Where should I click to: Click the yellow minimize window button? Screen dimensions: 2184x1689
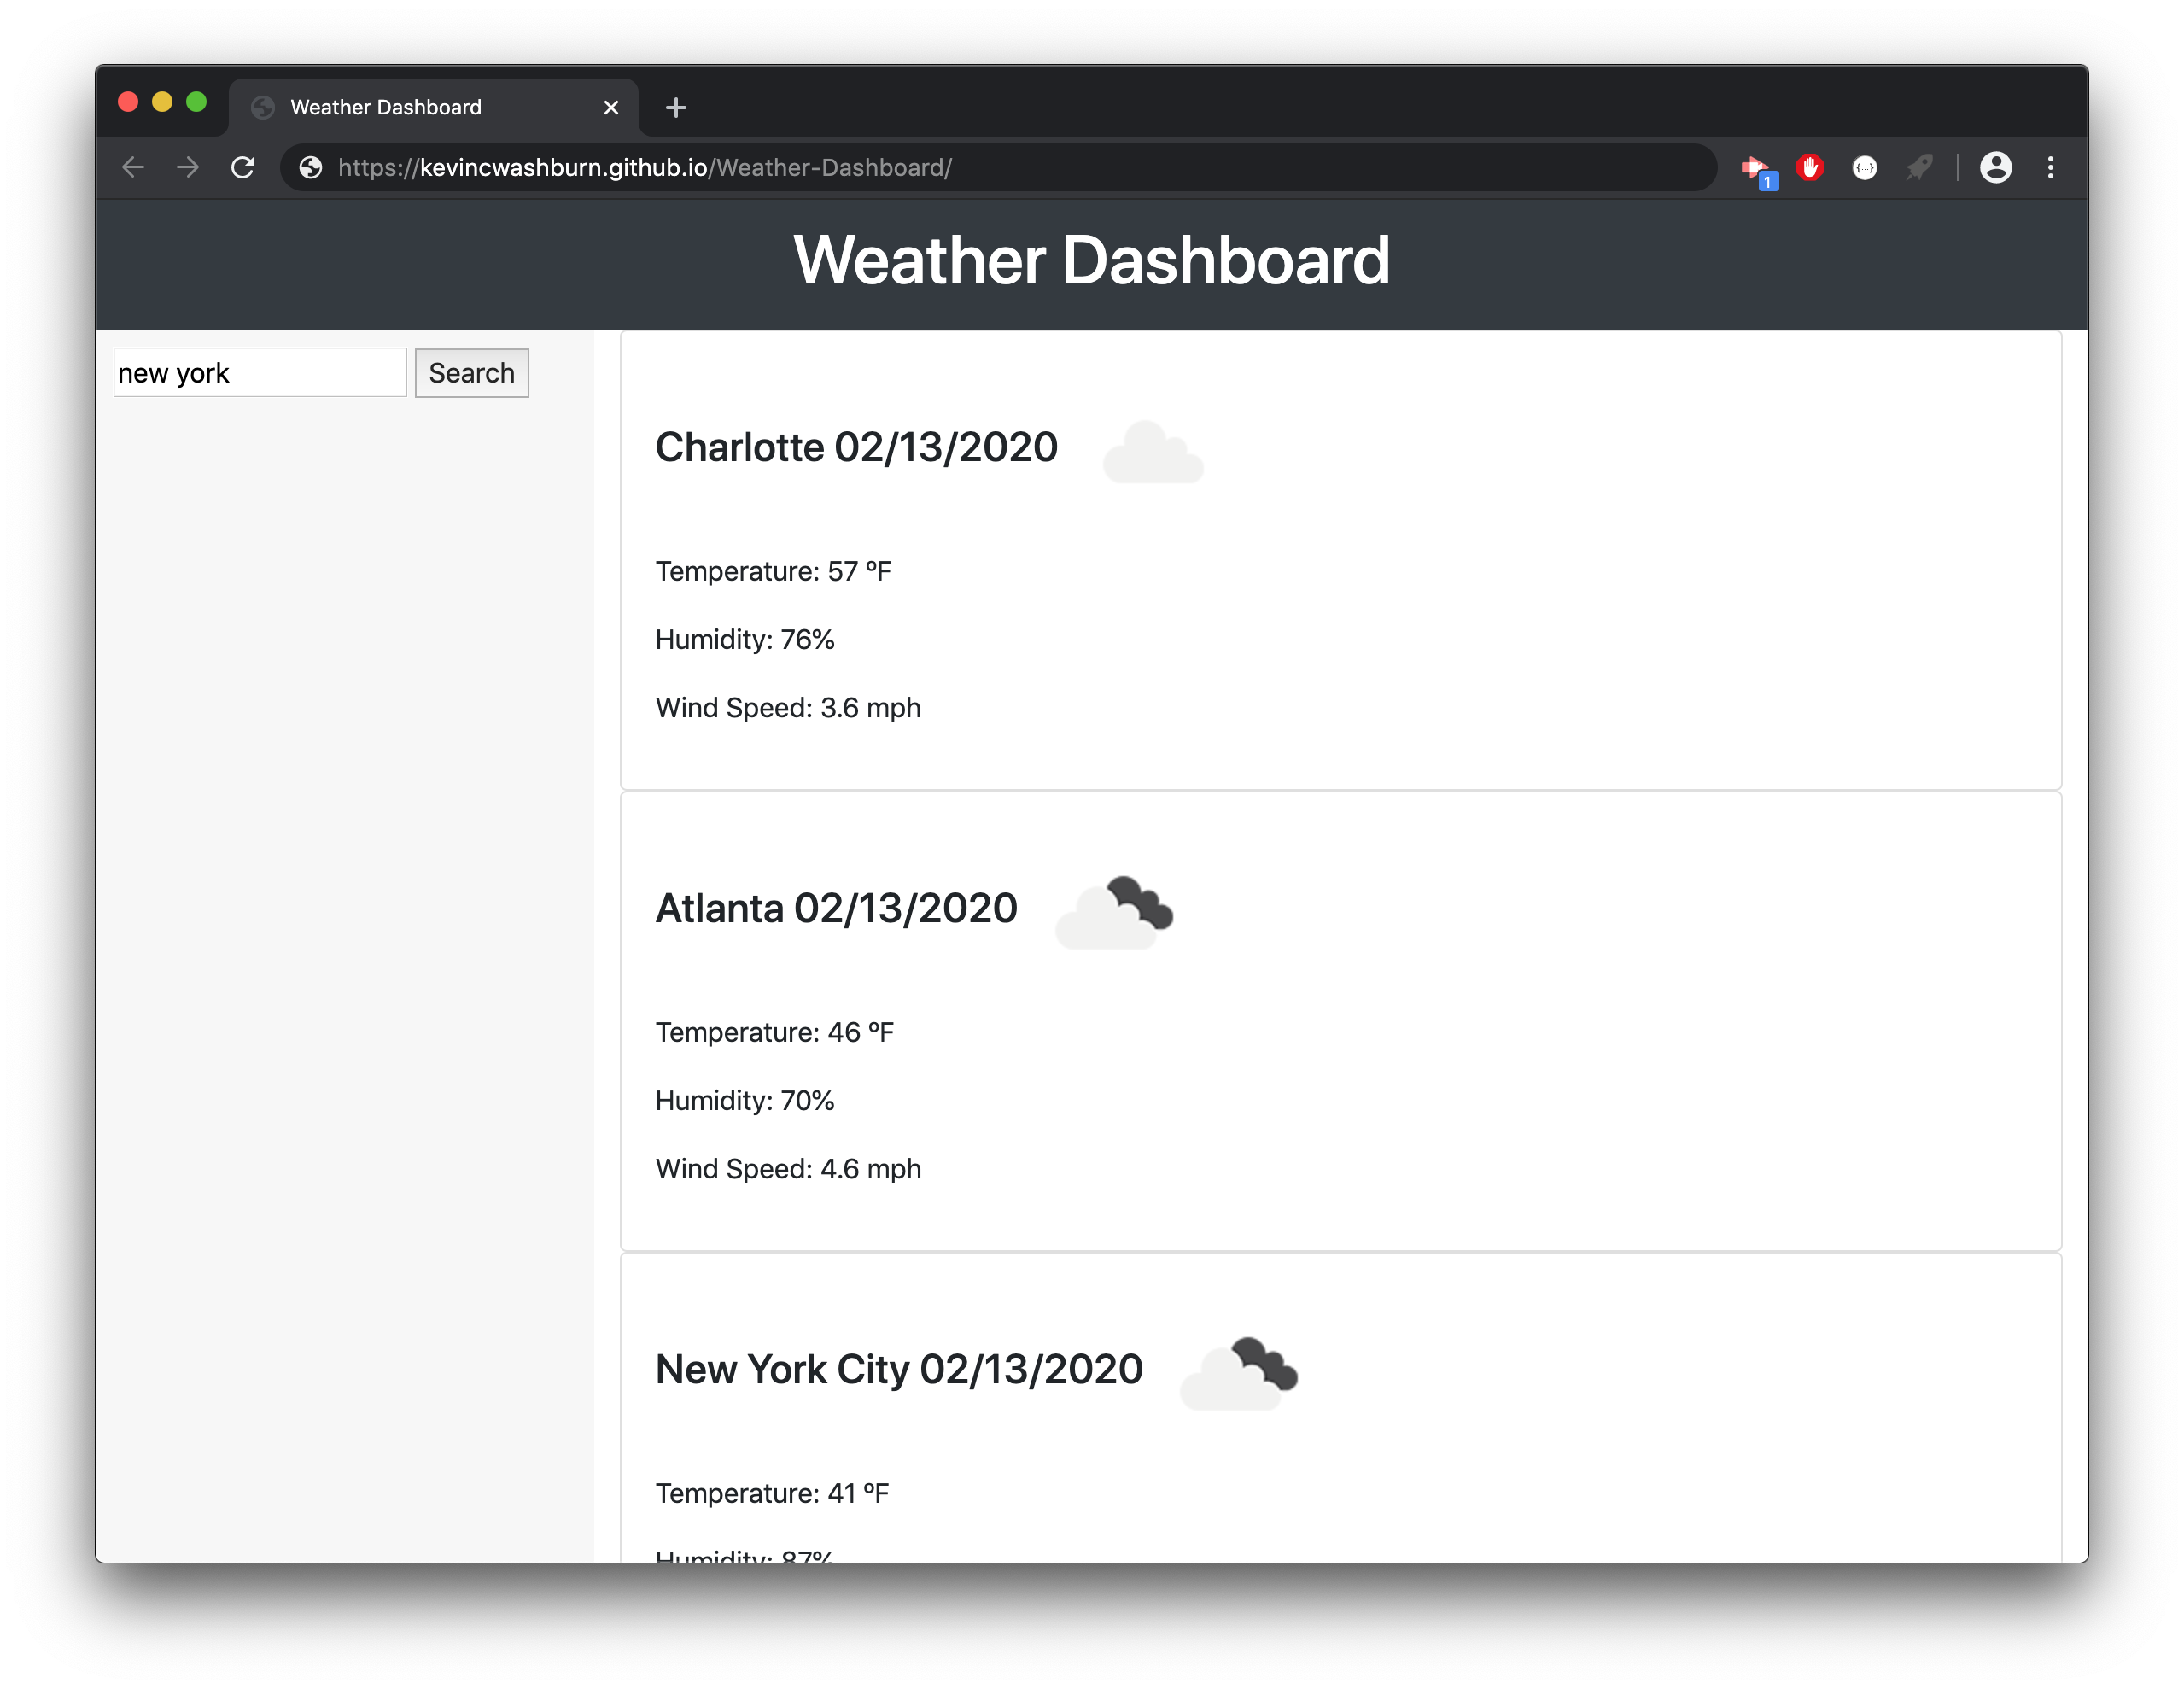click(162, 102)
